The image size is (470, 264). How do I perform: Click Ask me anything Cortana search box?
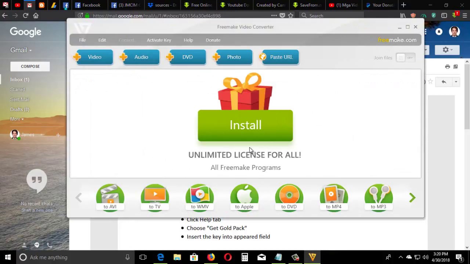(76, 257)
